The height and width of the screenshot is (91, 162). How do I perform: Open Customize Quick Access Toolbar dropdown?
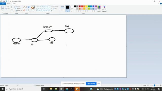(x=10, y=1)
